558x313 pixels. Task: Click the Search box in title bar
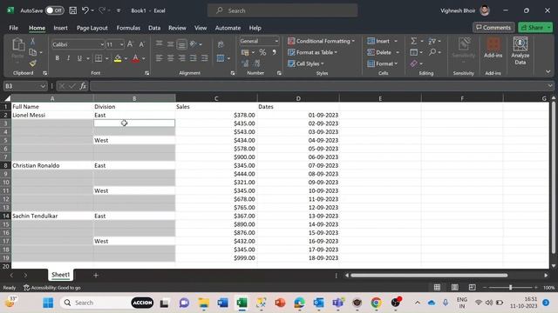[282, 10]
